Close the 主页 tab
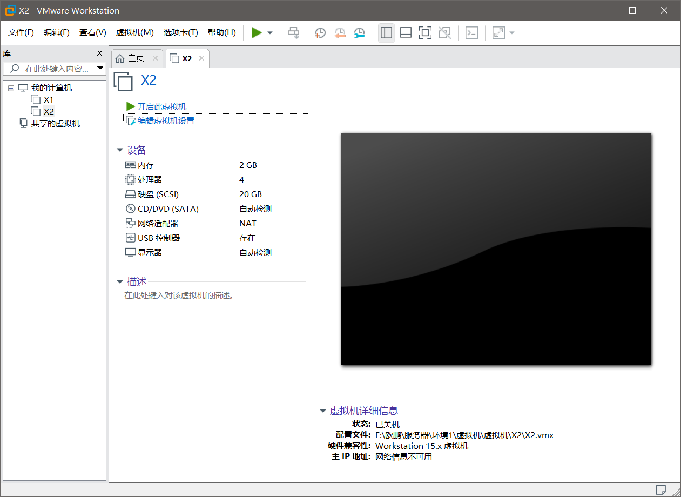Screen dimensions: 681x497 (155, 58)
